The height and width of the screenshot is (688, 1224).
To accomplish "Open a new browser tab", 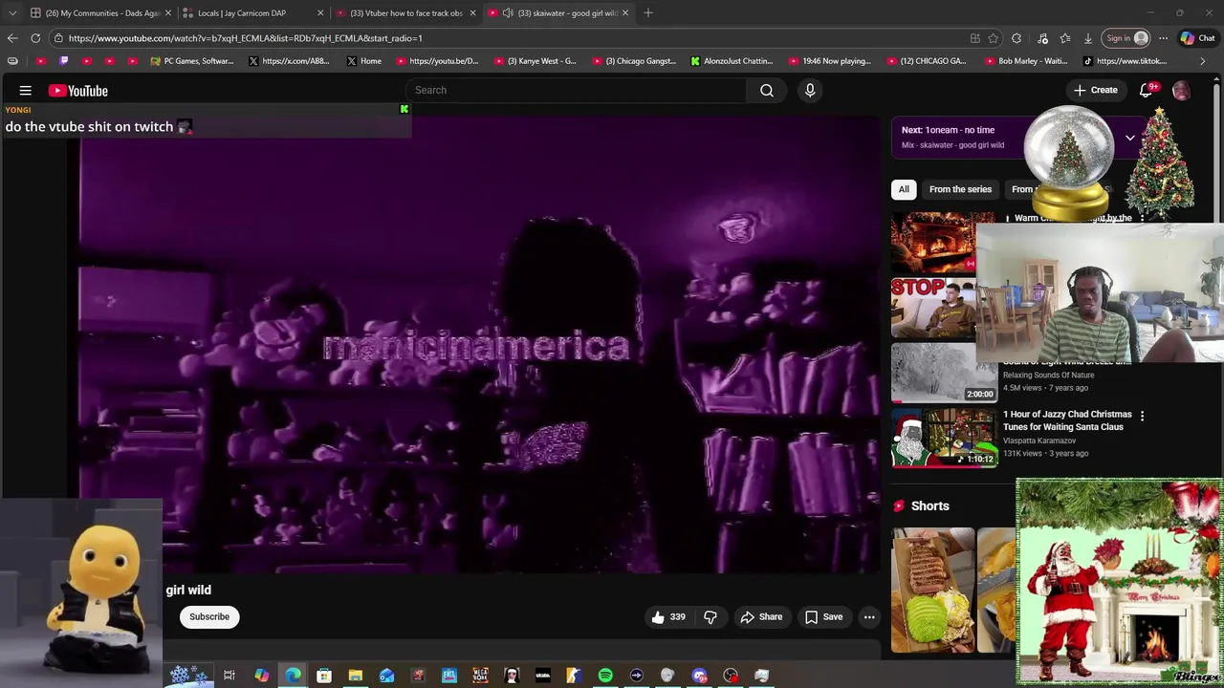I will point(648,12).
